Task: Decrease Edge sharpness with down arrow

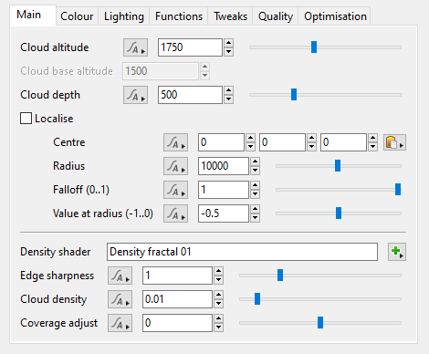Action: [x=219, y=280]
